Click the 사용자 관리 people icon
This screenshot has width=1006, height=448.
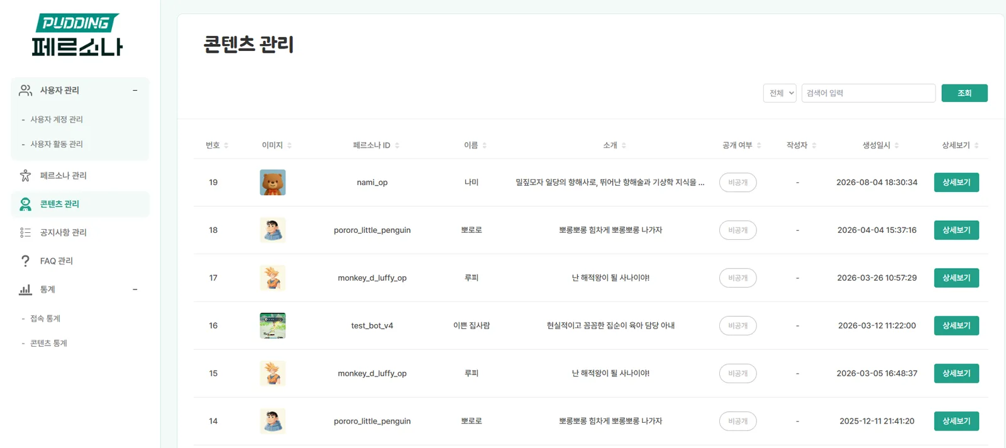pos(25,91)
